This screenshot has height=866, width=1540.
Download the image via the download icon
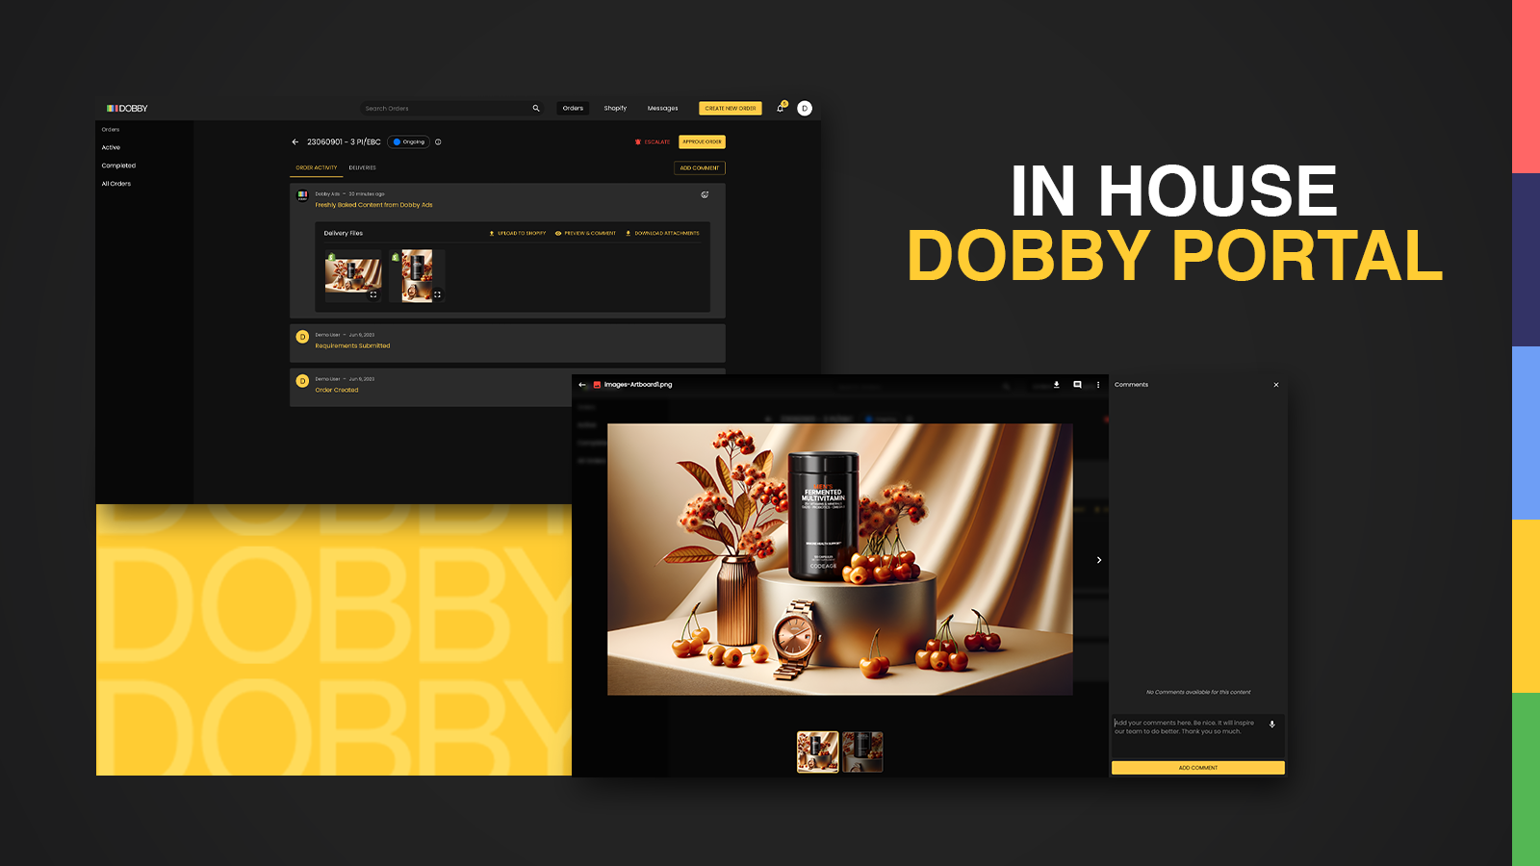point(1057,385)
